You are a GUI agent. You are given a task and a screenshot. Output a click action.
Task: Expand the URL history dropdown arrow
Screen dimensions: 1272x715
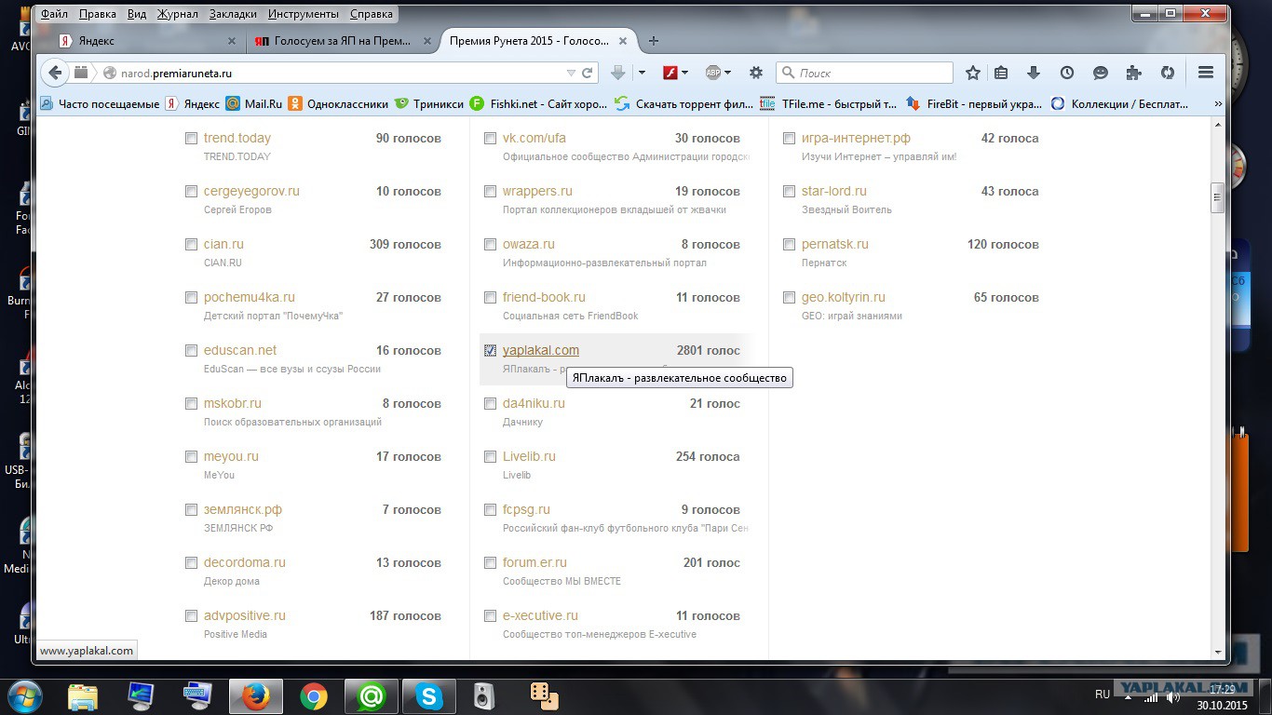point(571,73)
